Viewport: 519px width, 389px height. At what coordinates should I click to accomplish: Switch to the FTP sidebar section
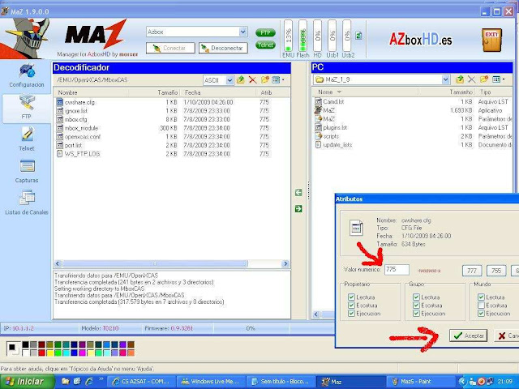27,107
